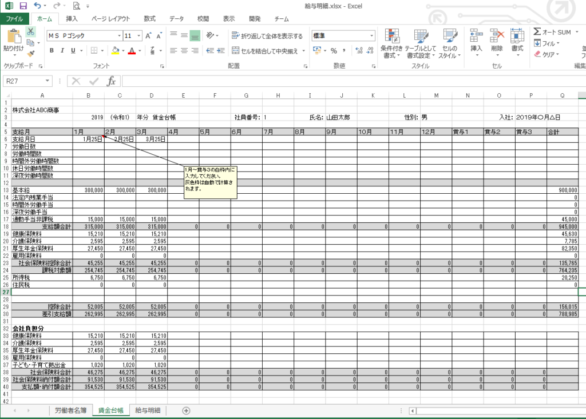The image size is (586, 419).
Task: Switch to the 給与明細 sheet tab
Action: tap(148, 410)
